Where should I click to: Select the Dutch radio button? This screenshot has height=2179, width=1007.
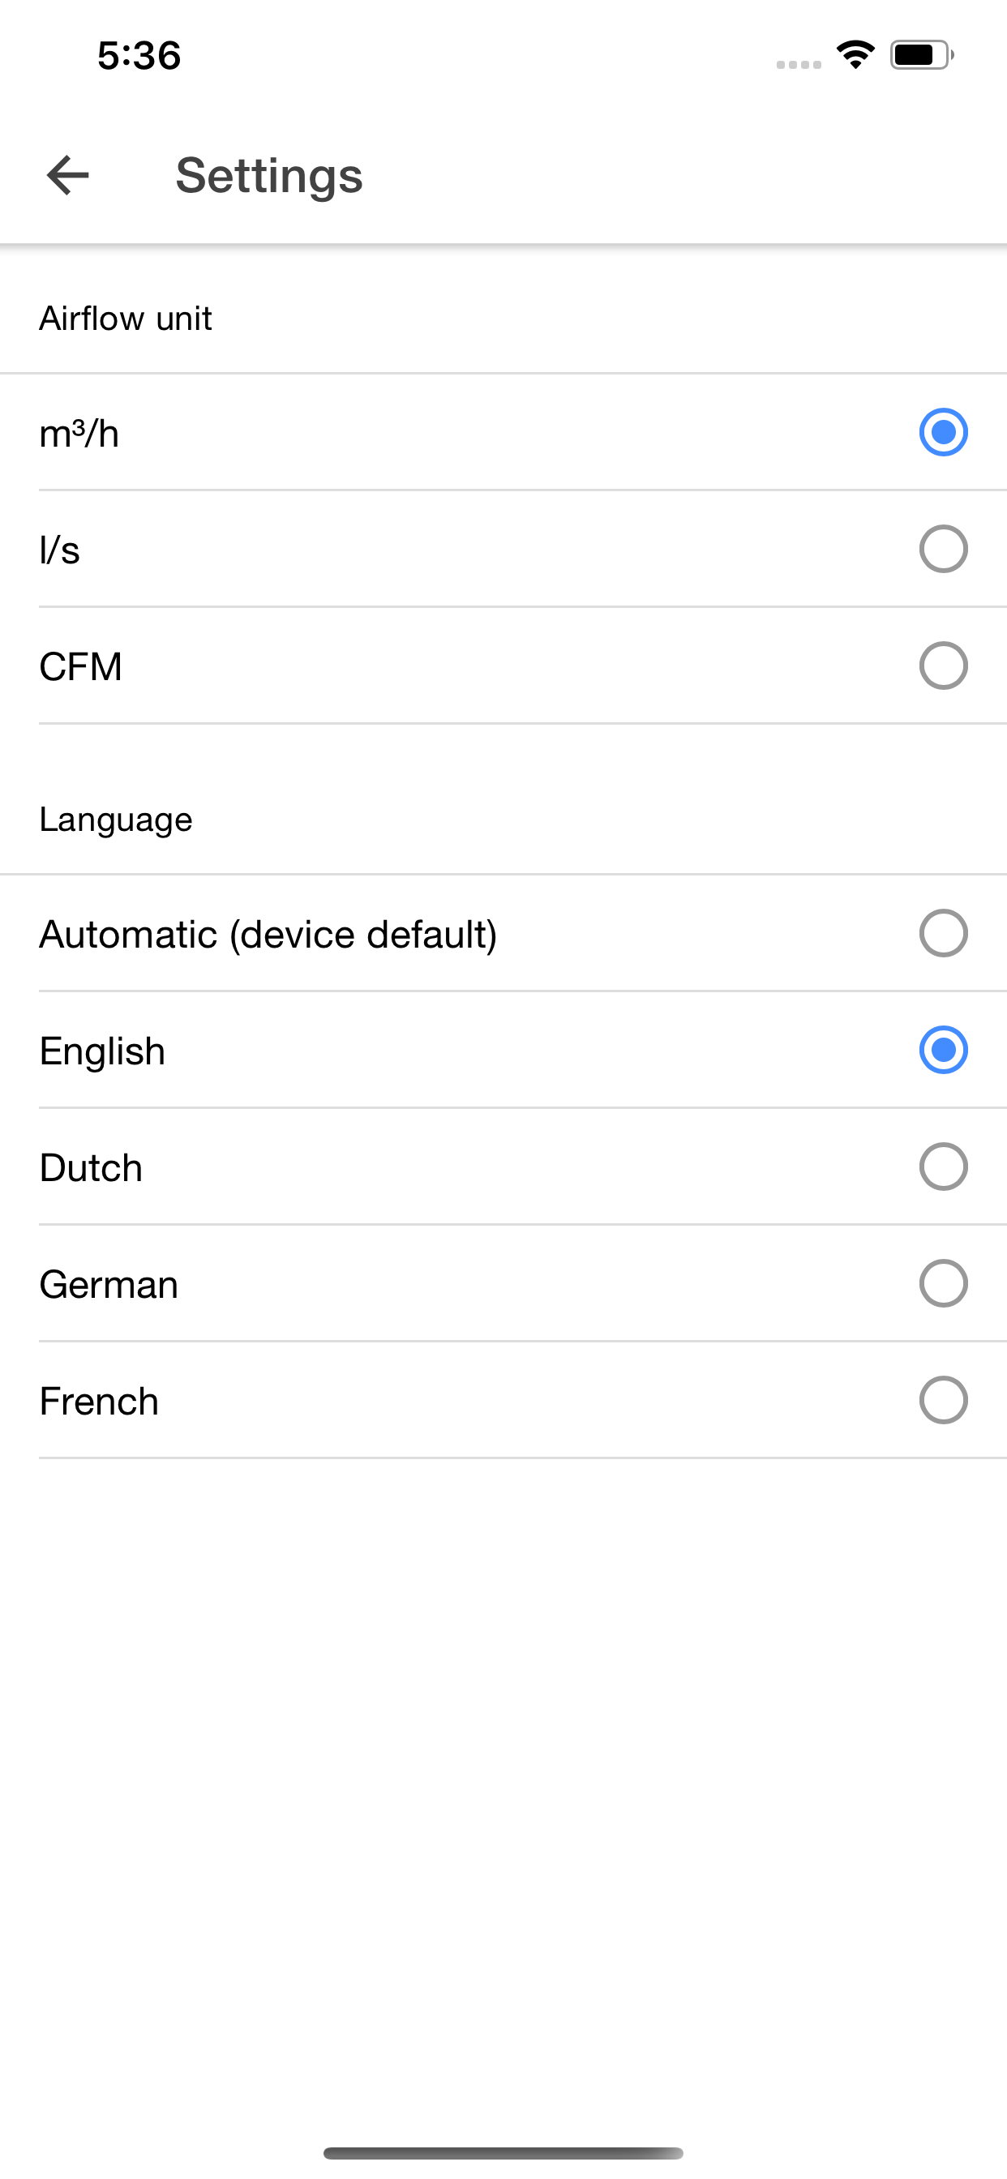click(943, 1167)
